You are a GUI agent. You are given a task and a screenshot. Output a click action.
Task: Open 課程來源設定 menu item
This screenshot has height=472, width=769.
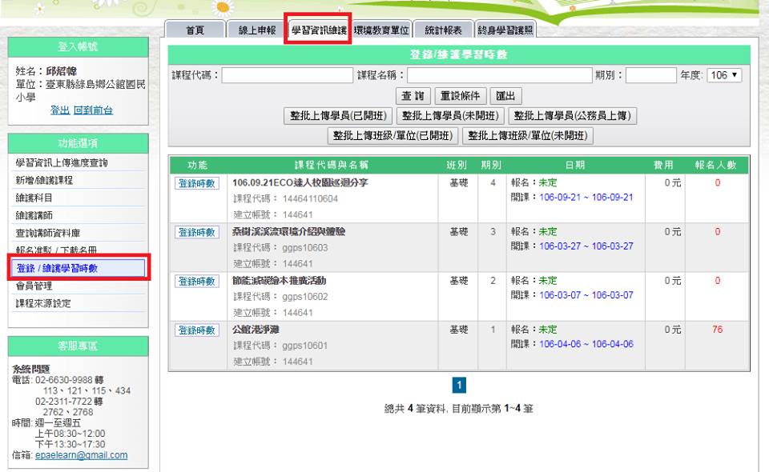pyautogui.click(x=43, y=303)
